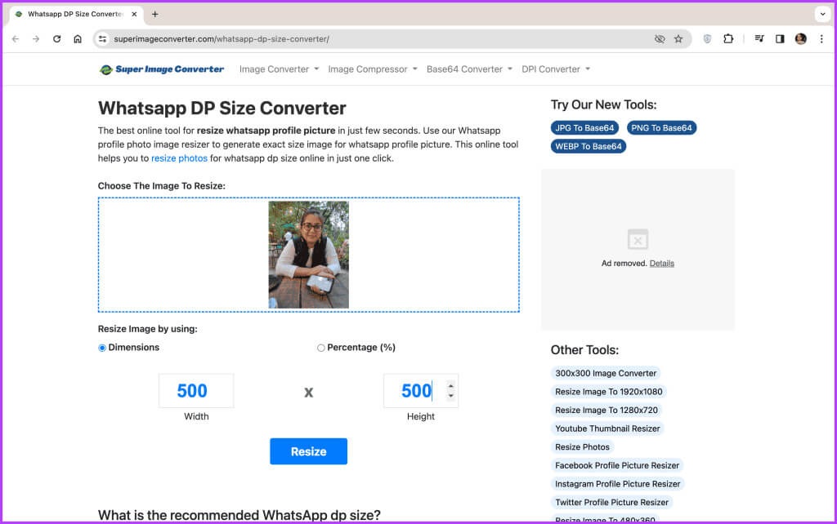The image size is (837, 524).
Task: Expand the Image Compressor dropdown menu
Action: tap(372, 69)
